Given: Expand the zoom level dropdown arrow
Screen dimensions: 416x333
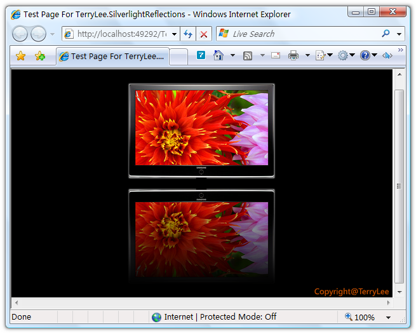Looking at the screenshot, I should tap(388, 318).
